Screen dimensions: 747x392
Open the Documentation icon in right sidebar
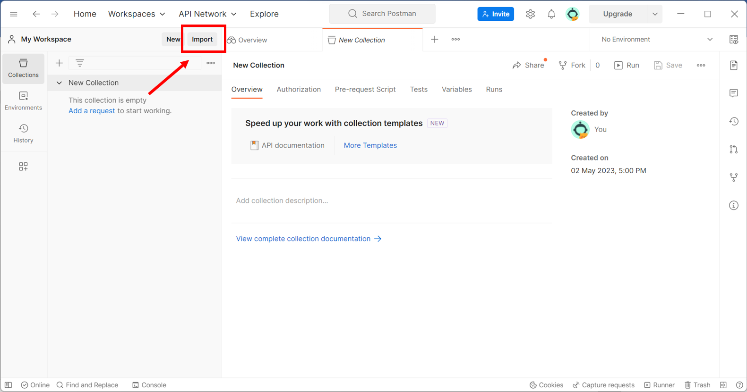[733, 65]
